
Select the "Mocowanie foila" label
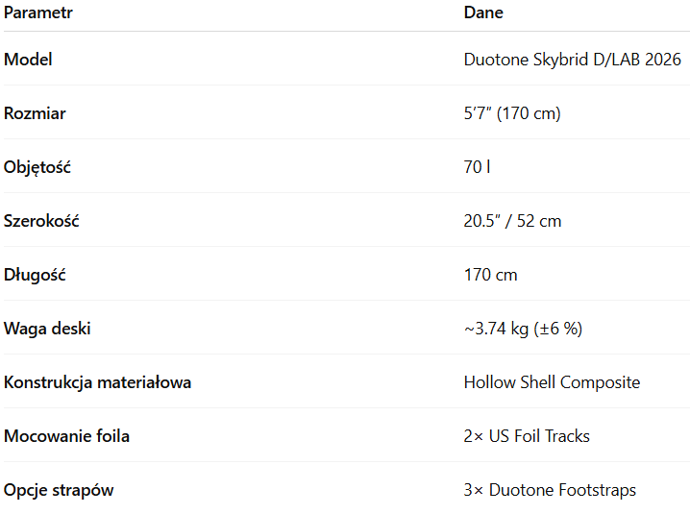pos(66,436)
